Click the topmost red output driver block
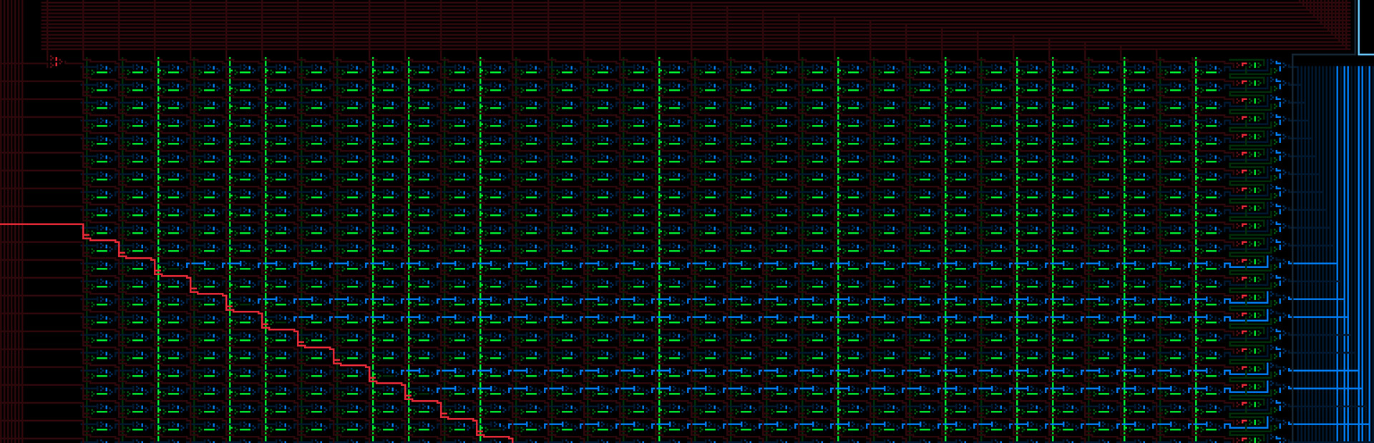The height and width of the screenshot is (443, 1374). tap(1249, 66)
